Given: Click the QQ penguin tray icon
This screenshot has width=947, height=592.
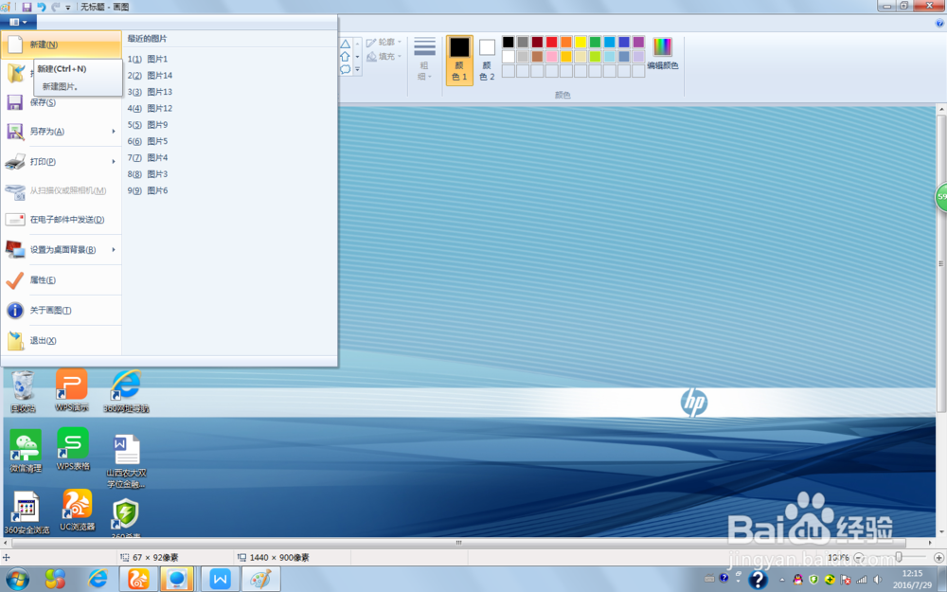Looking at the screenshot, I should 798,580.
